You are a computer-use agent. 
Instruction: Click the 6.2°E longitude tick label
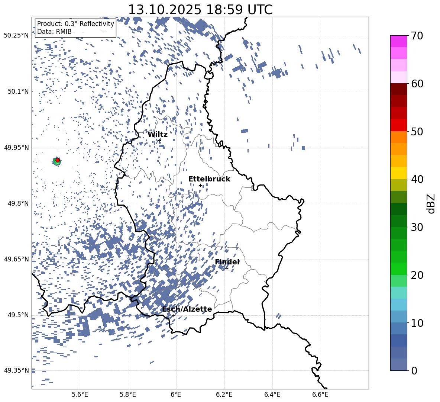(224, 395)
